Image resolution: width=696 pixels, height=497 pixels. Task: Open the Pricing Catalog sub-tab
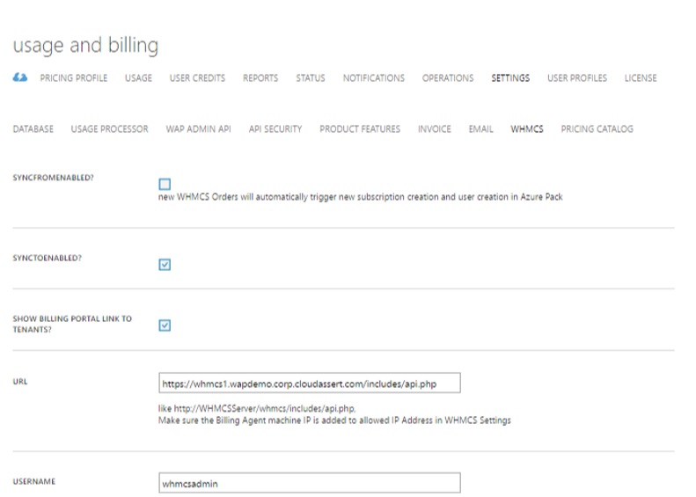coord(597,129)
